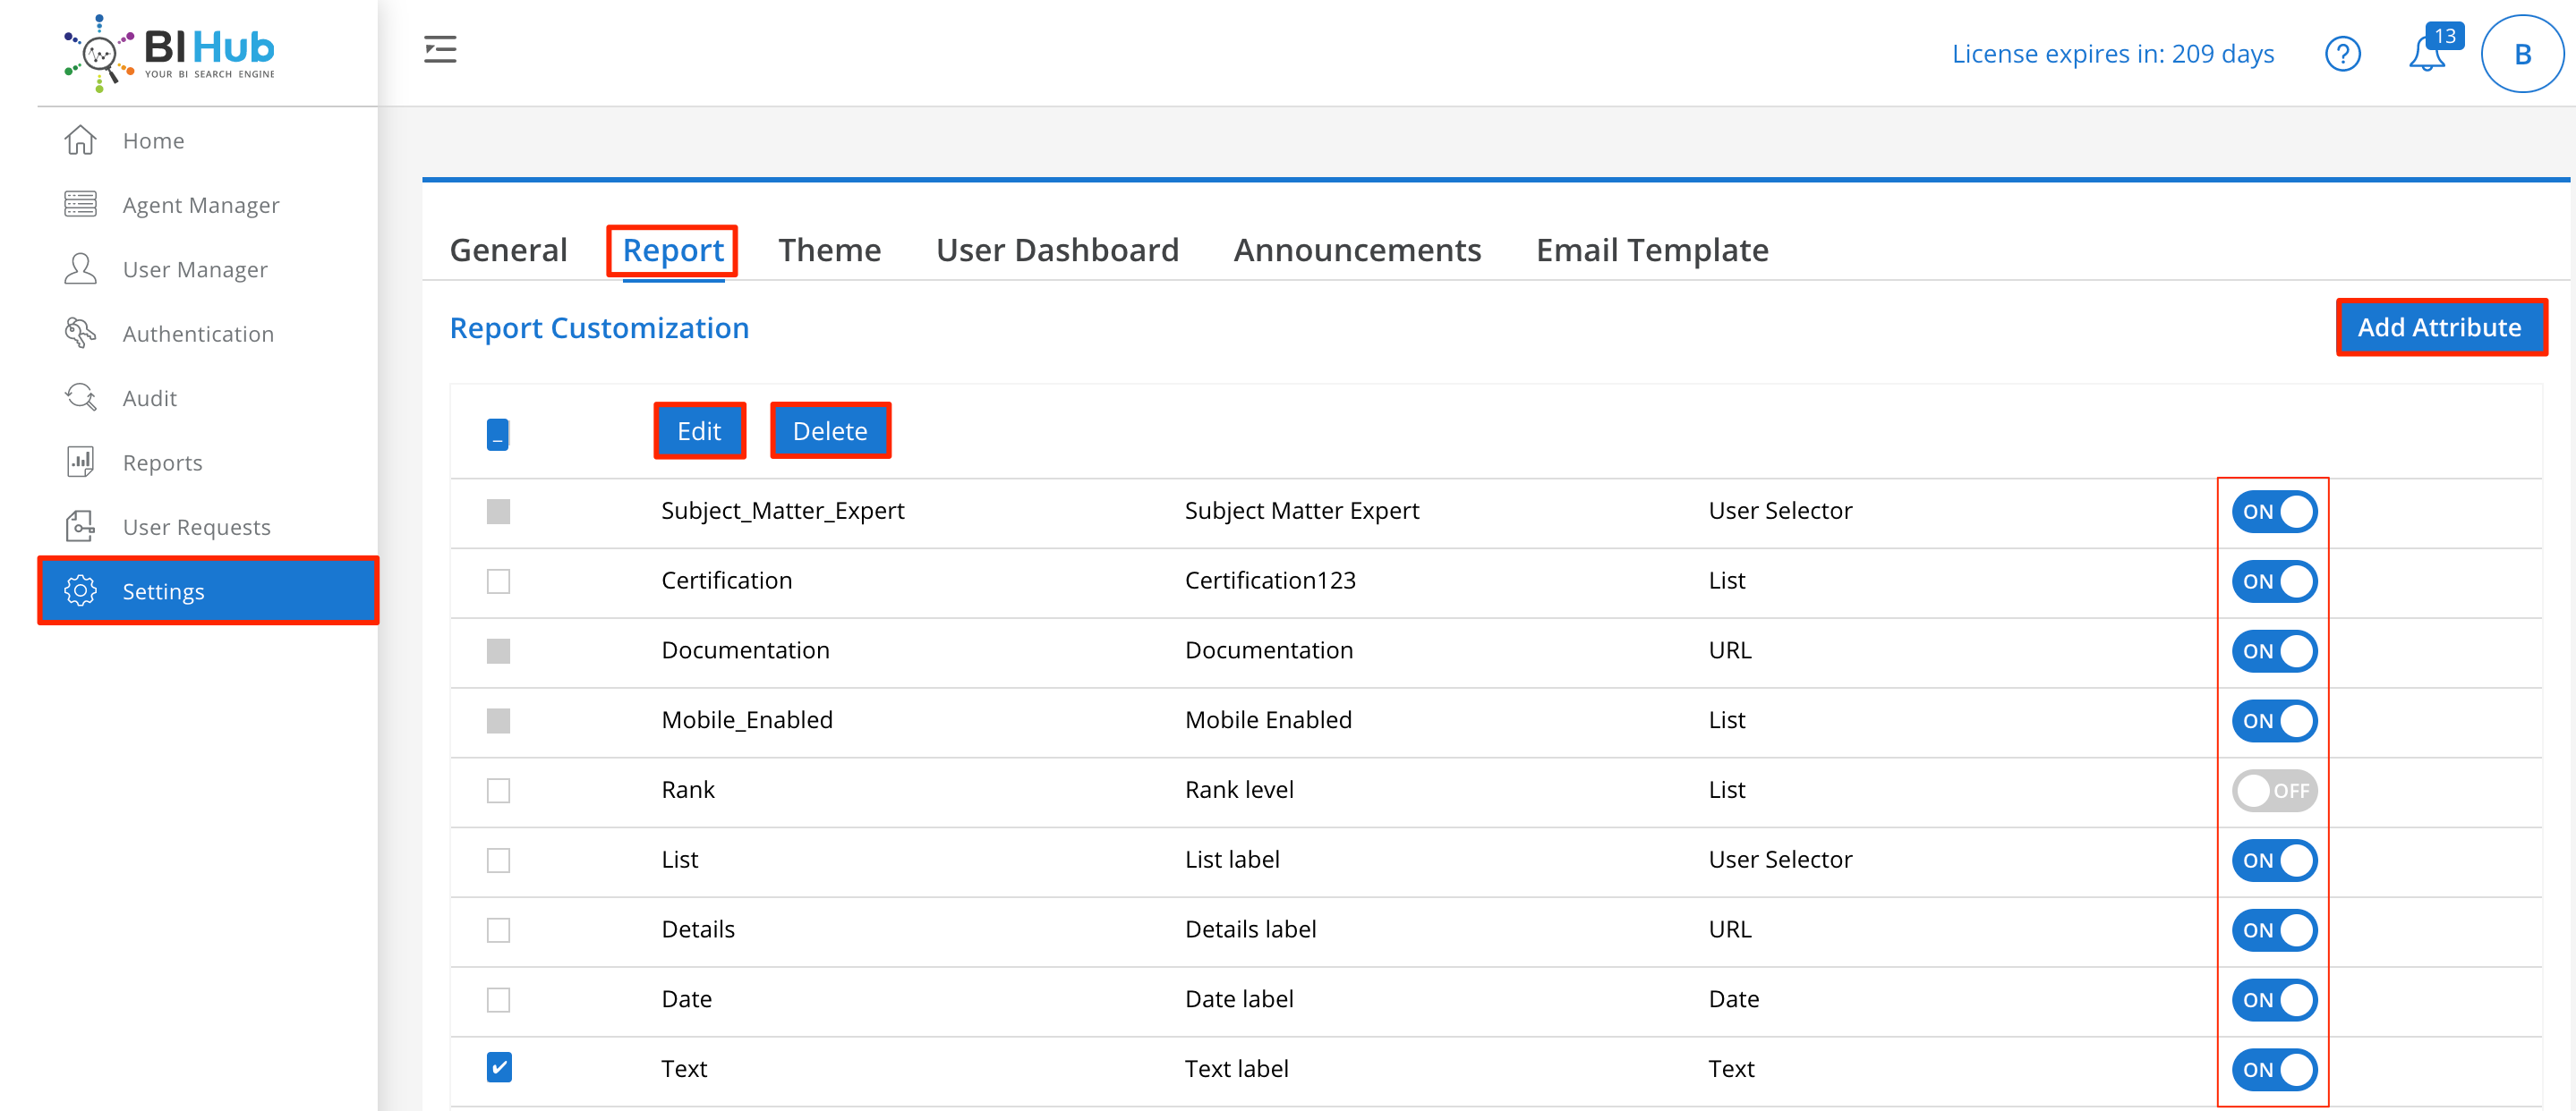This screenshot has width=2576, height=1111.
Task: Turn off Mobile_Enabled toggle
Action: pos(2274,720)
